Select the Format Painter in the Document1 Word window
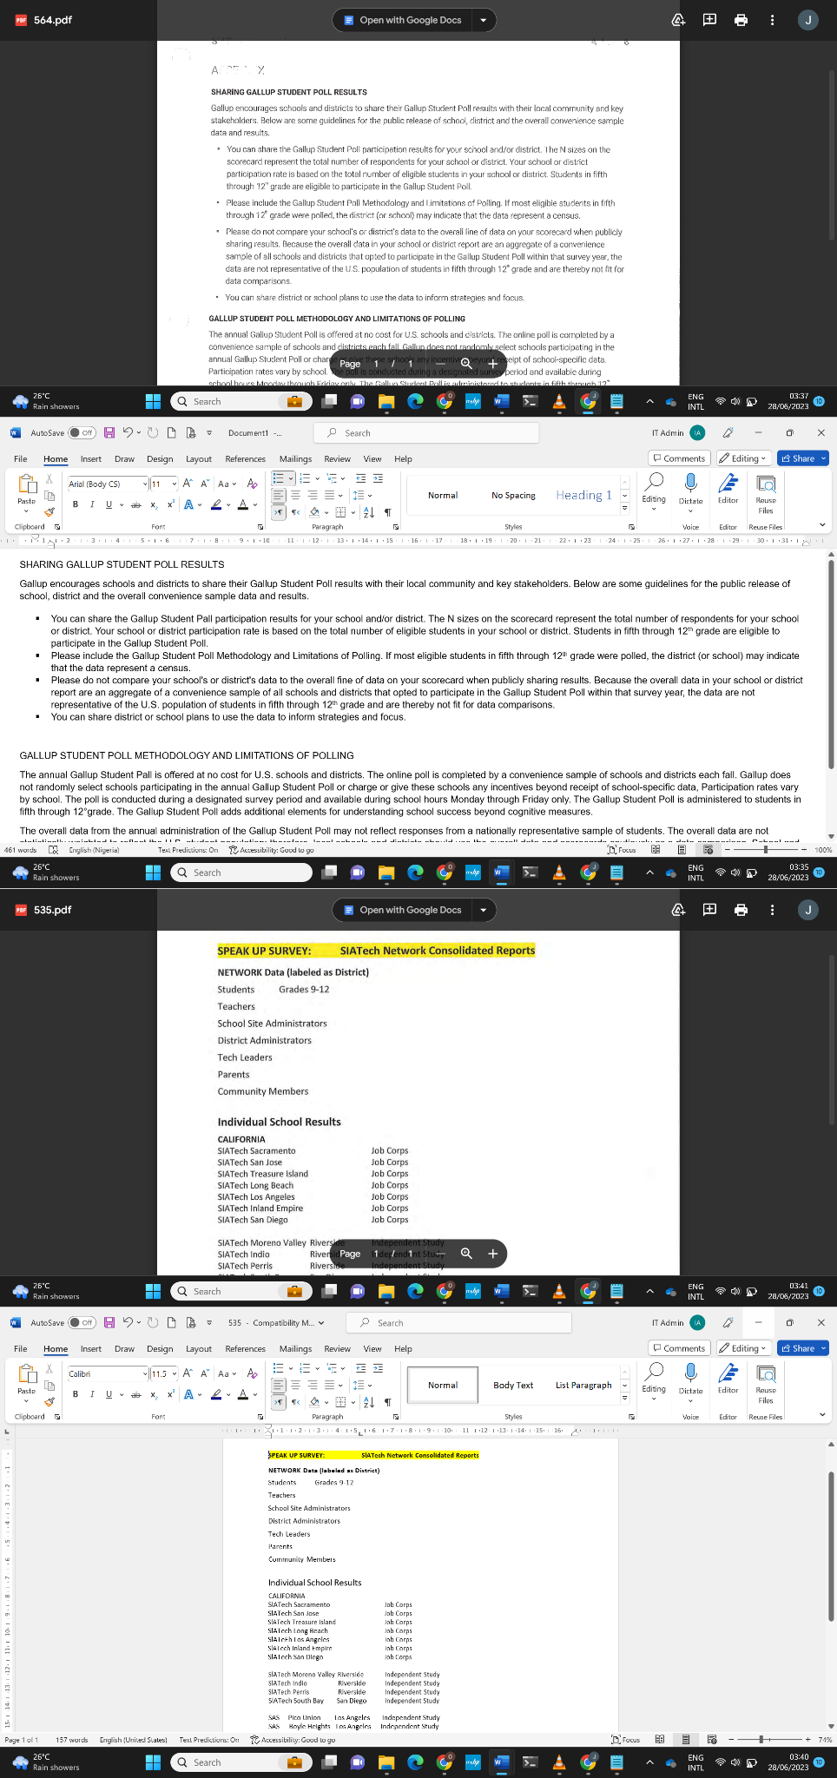 click(49, 512)
